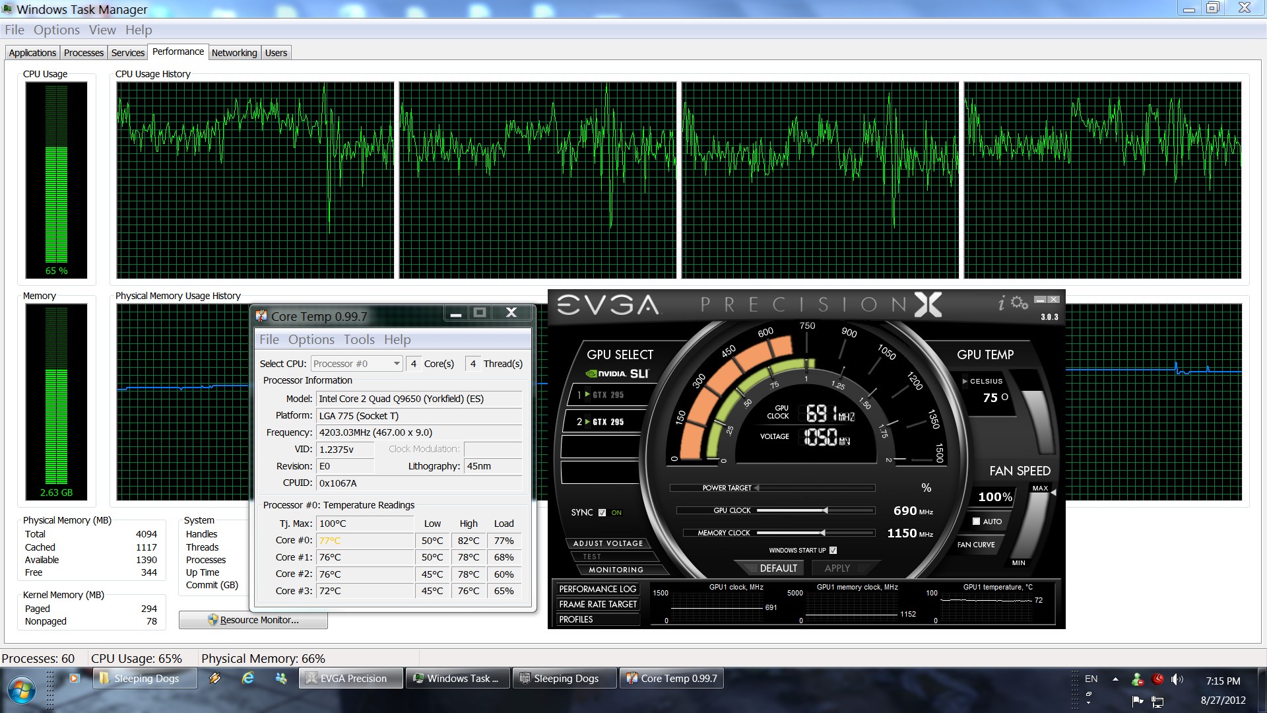
Task: Open the Select CPU Processor #0 dropdown
Action: 356,364
